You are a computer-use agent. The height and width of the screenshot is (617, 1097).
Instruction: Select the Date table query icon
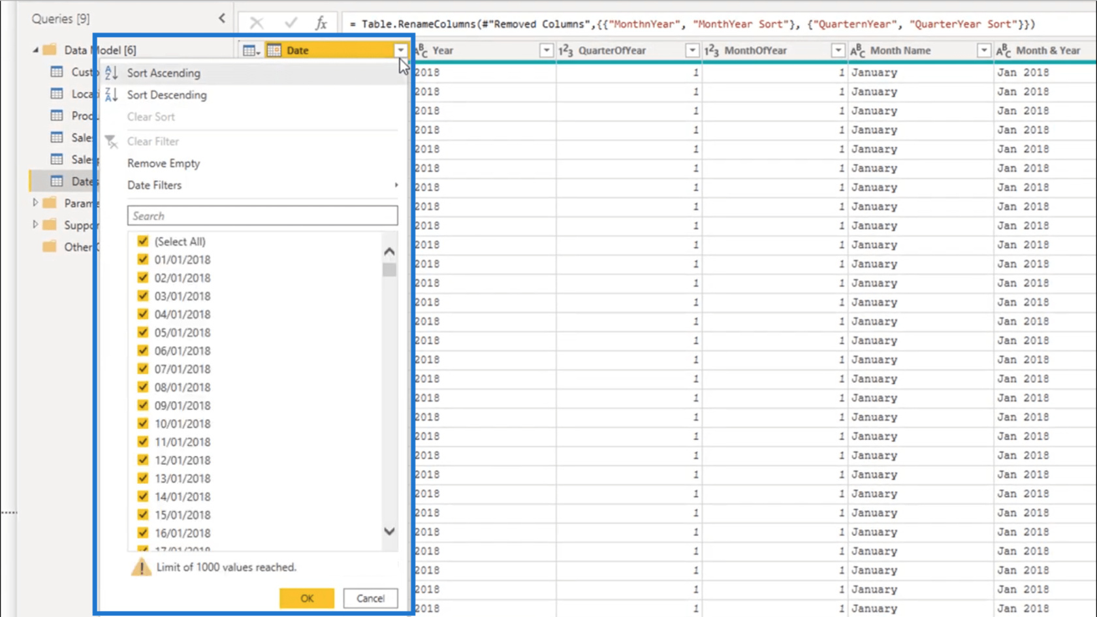tap(57, 181)
